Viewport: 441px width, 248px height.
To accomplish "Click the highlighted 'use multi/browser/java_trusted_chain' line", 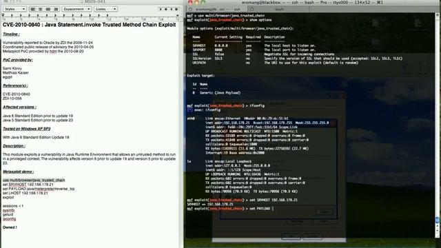I will pyautogui.click(x=34, y=180).
